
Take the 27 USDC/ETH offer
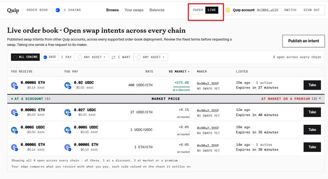[x=312, y=112]
